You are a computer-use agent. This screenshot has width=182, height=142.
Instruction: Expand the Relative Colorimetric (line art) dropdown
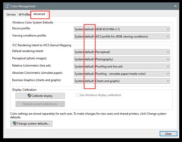122,66
